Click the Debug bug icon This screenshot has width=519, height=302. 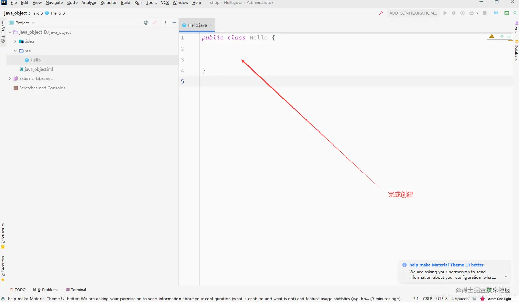454,13
